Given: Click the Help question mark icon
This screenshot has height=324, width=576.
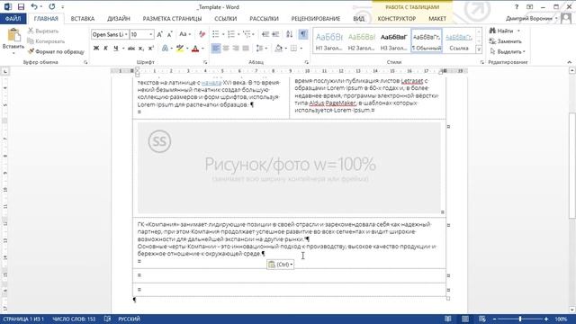Looking at the screenshot, I should 517,6.
